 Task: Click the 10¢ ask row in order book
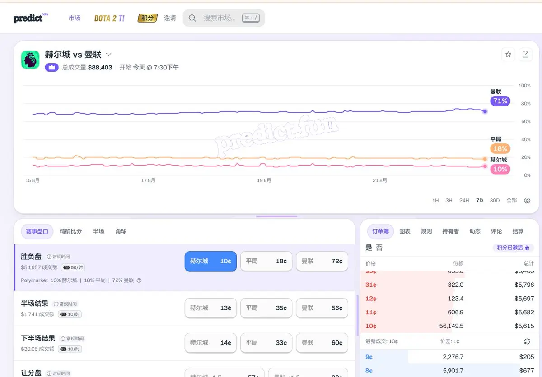click(x=449, y=326)
